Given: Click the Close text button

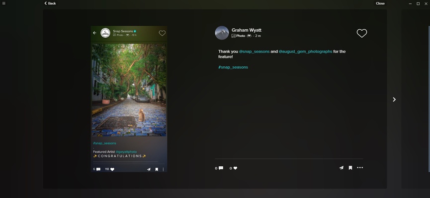Looking at the screenshot, I should (380, 3).
